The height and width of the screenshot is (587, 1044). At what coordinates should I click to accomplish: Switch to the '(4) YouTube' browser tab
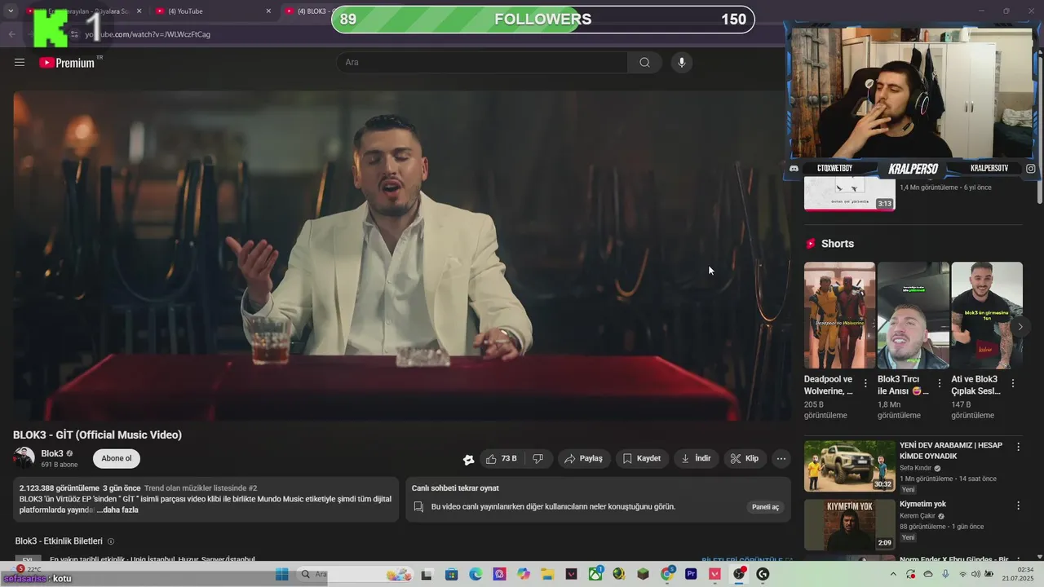click(x=213, y=11)
